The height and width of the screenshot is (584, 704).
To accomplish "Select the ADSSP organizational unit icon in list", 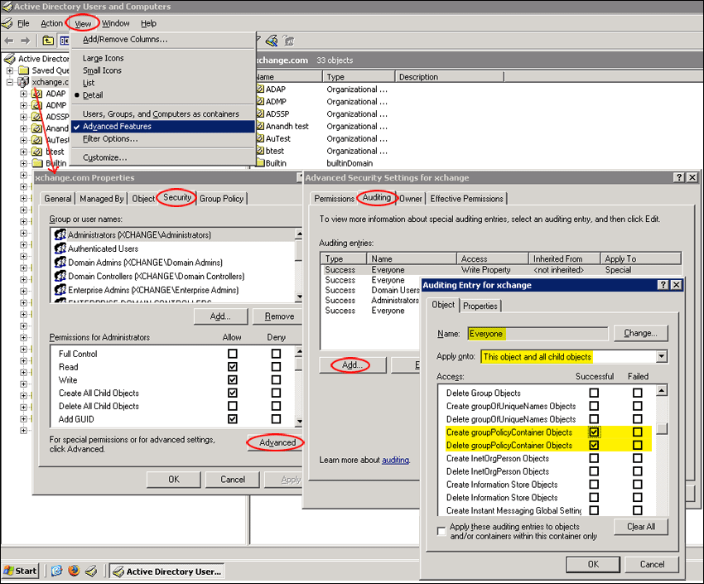I will [259, 113].
